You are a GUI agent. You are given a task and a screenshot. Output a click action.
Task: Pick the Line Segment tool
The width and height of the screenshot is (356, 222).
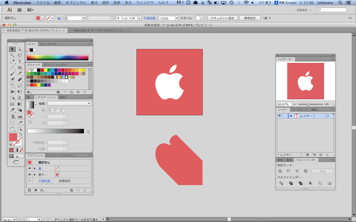(x=12, y=67)
